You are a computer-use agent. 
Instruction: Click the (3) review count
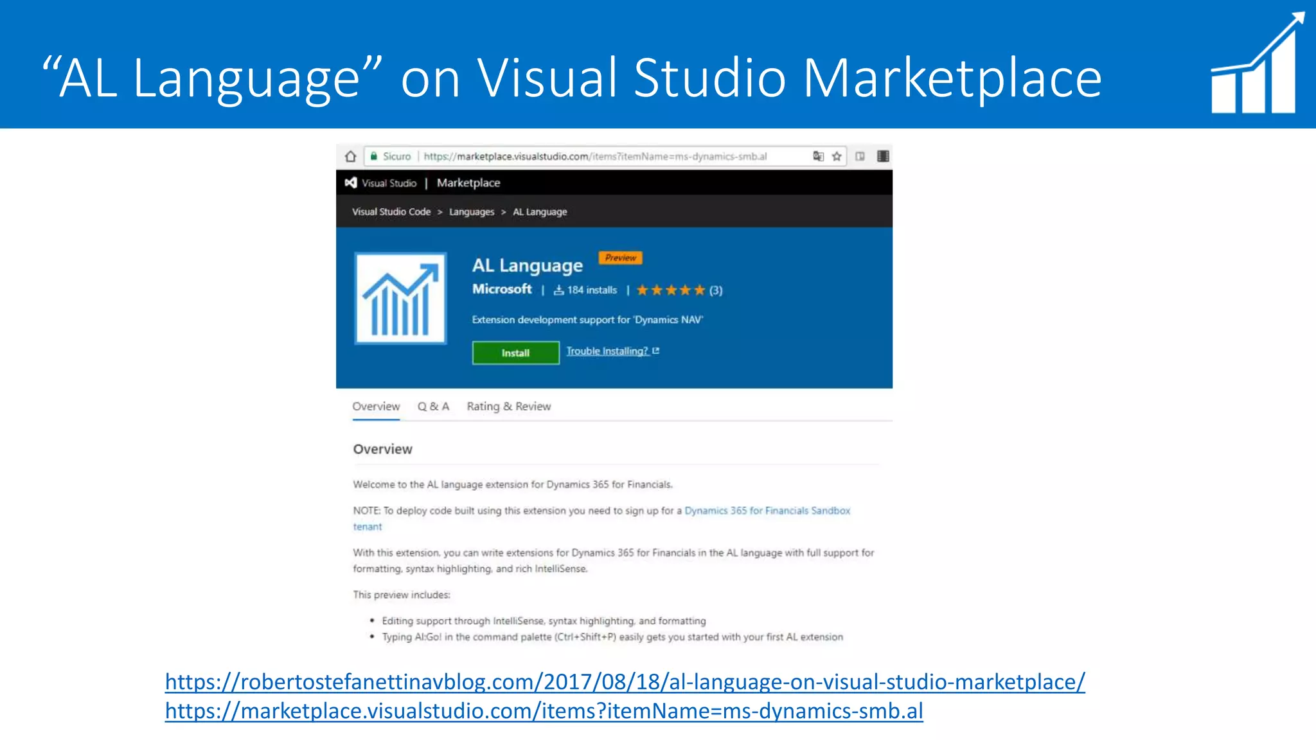coord(716,290)
